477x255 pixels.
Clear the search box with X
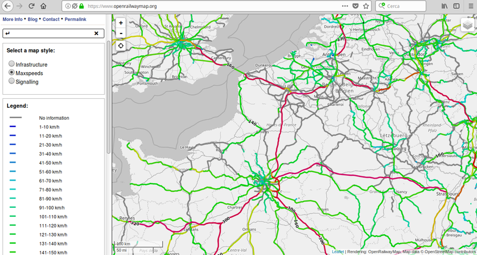(x=96, y=33)
